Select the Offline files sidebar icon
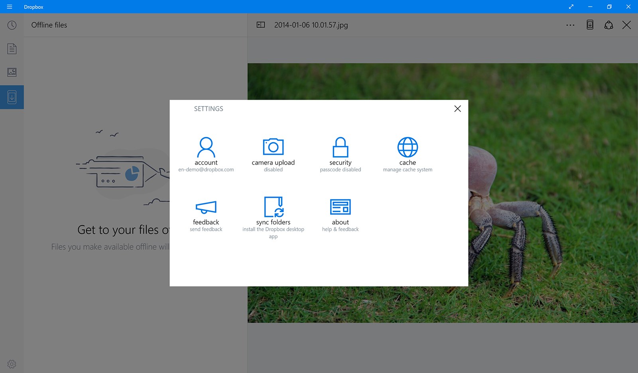The width and height of the screenshot is (638, 373). coord(12,97)
